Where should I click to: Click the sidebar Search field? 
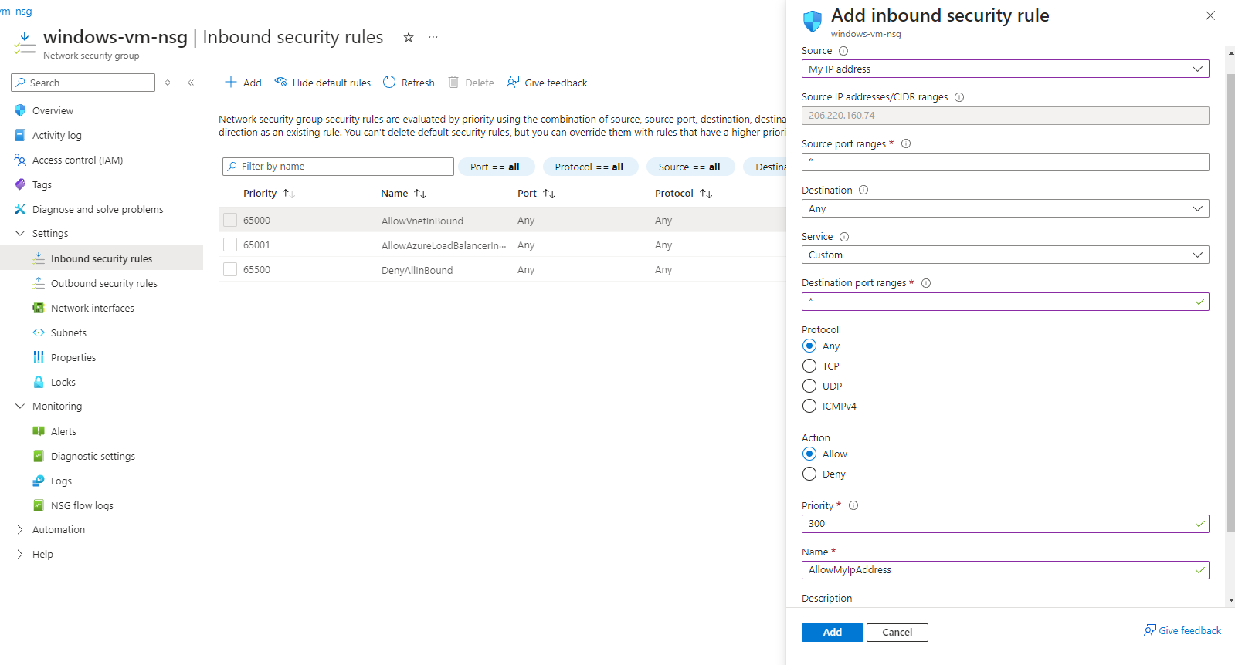pyautogui.click(x=83, y=83)
